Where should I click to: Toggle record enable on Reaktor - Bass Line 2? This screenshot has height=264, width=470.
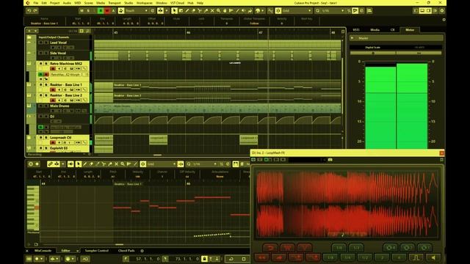(53, 100)
